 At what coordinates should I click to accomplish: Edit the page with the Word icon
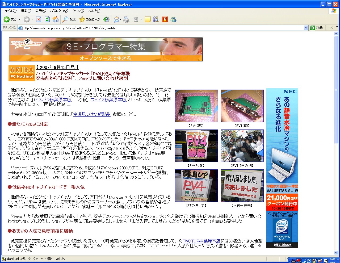[x=136, y=19]
